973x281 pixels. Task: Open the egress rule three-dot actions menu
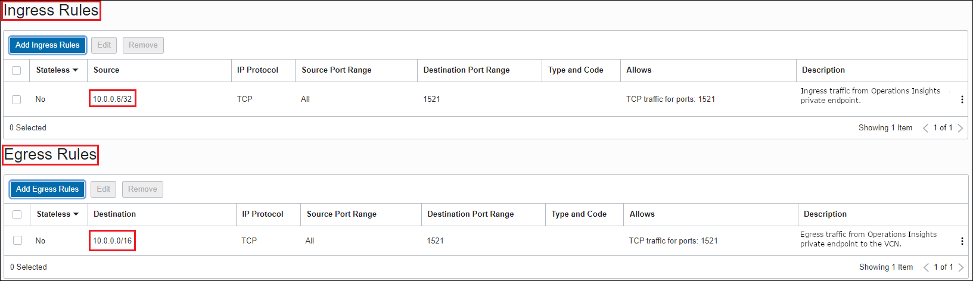962,241
